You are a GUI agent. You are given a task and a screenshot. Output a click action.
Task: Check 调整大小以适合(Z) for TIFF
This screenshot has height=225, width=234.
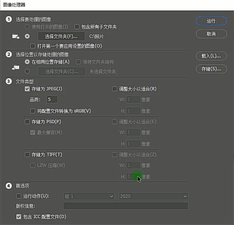pos(114,155)
